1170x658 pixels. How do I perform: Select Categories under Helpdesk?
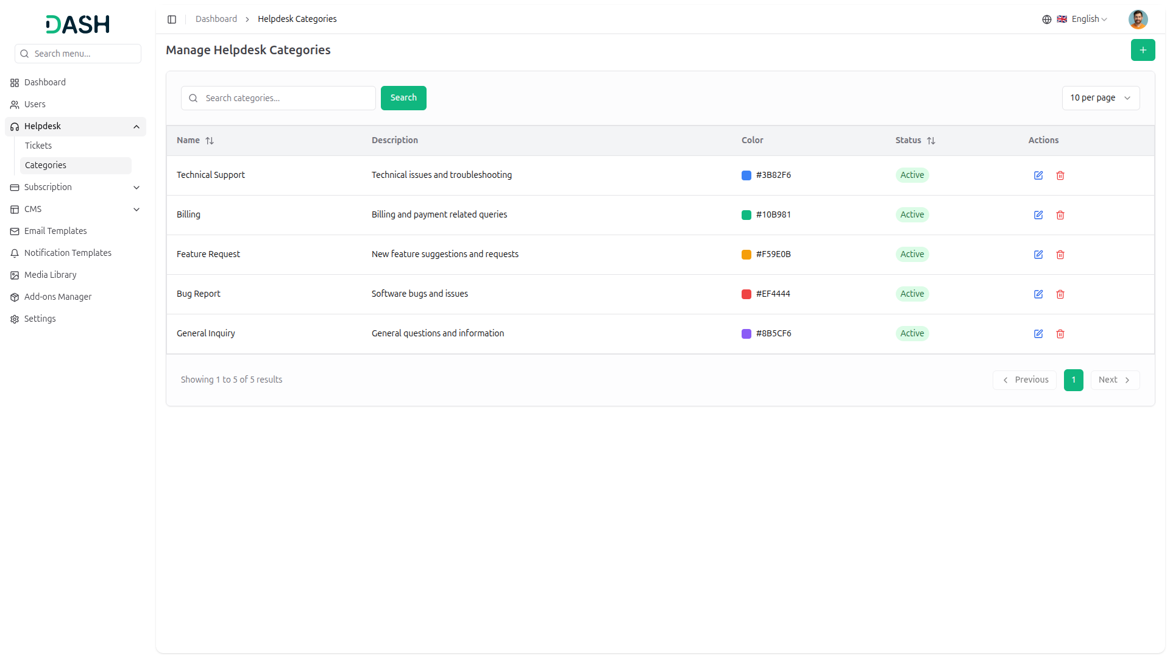click(x=76, y=165)
